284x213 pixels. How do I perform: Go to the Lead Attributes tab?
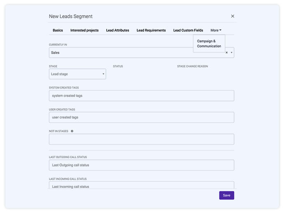(117, 30)
